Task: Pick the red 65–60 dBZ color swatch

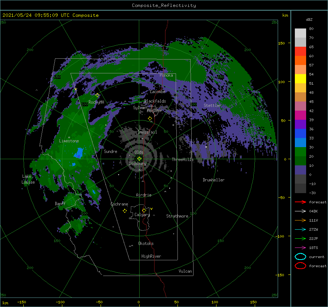Action: [300, 51]
